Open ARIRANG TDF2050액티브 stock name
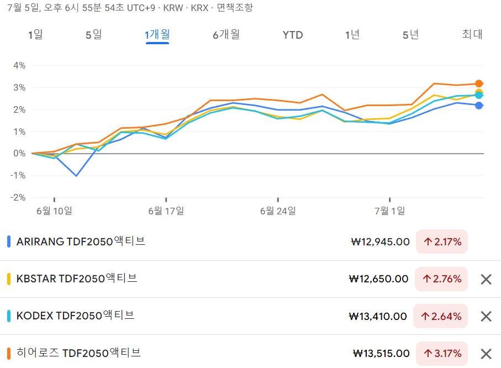The height and width of the screenshot is (368, 501). coord(81,241)
